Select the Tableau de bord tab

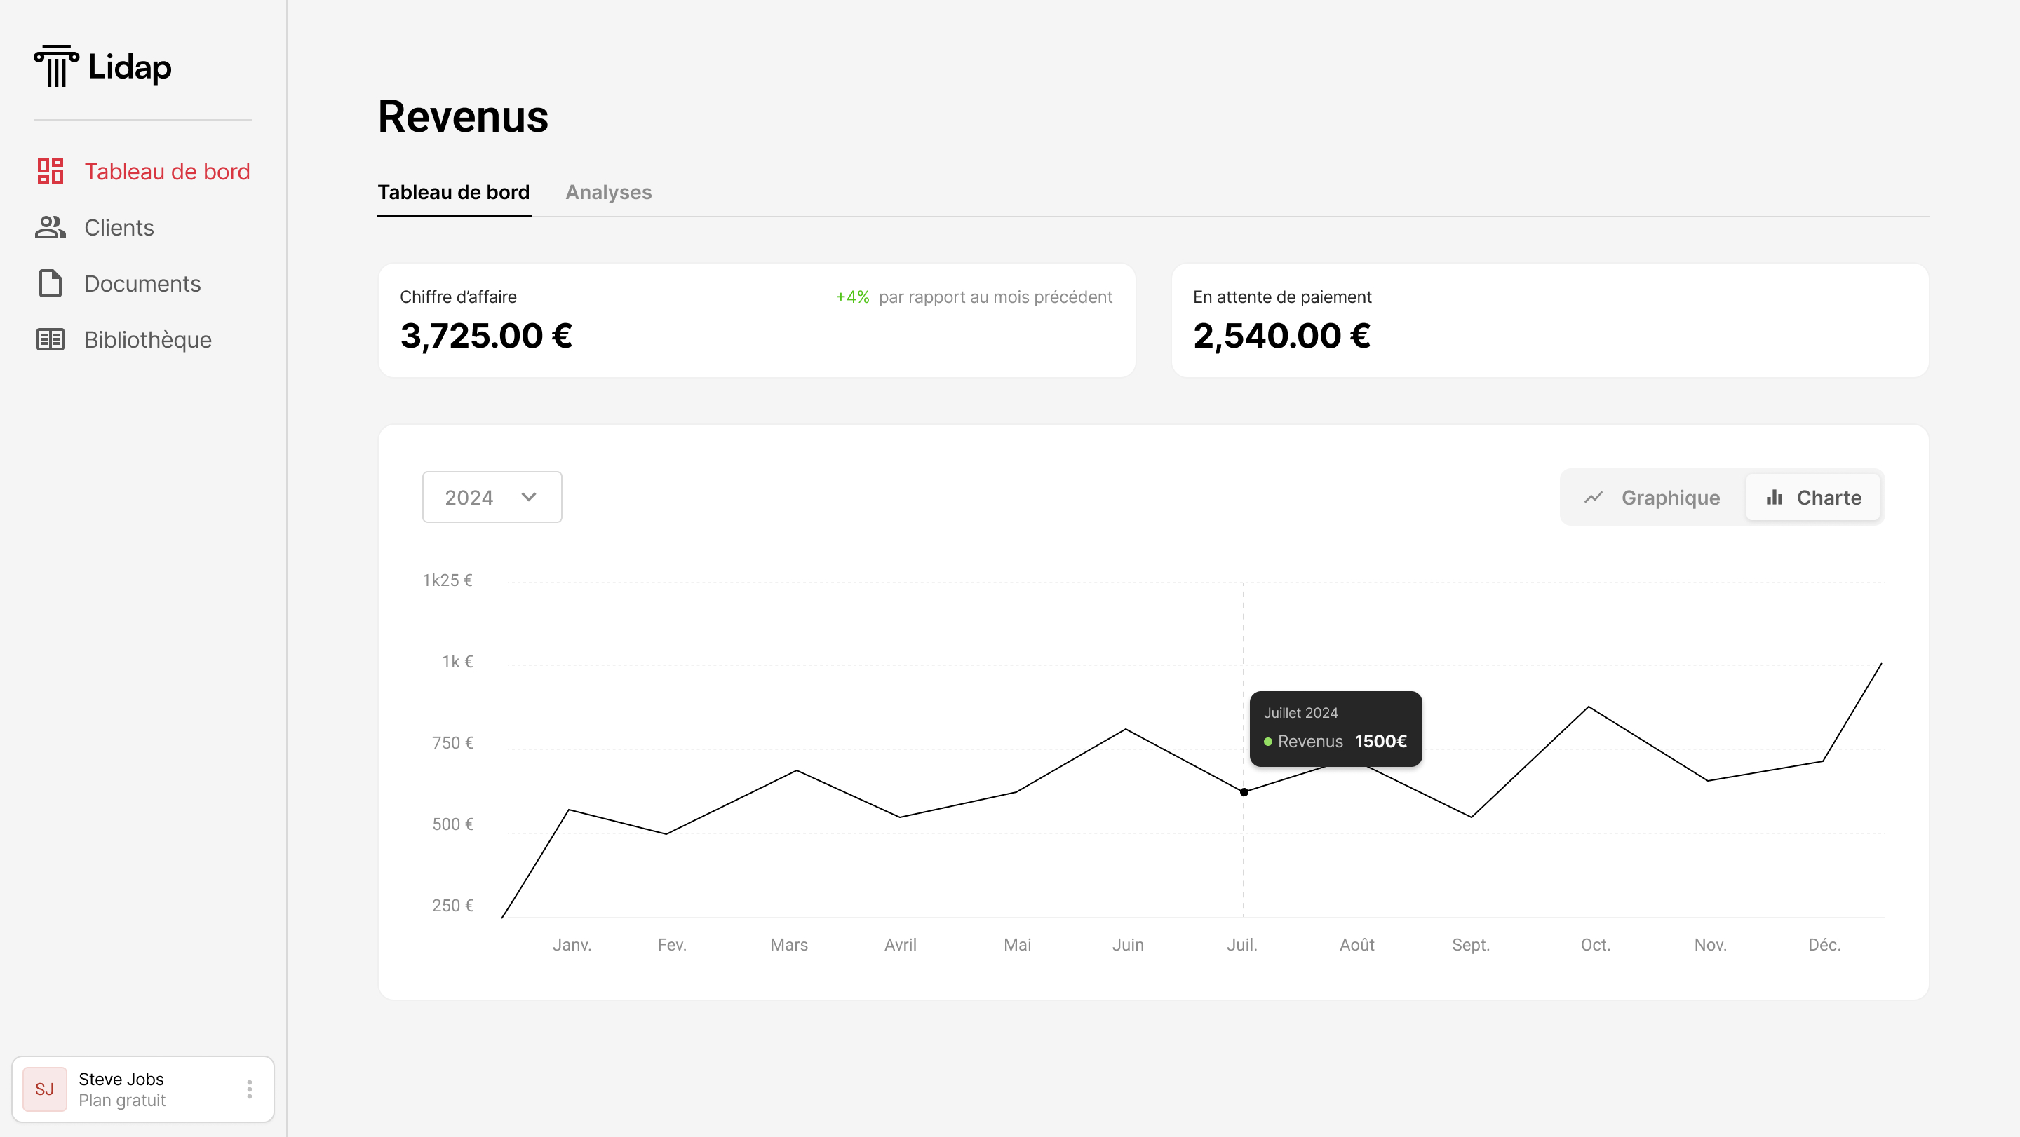(x=453, y=192)
